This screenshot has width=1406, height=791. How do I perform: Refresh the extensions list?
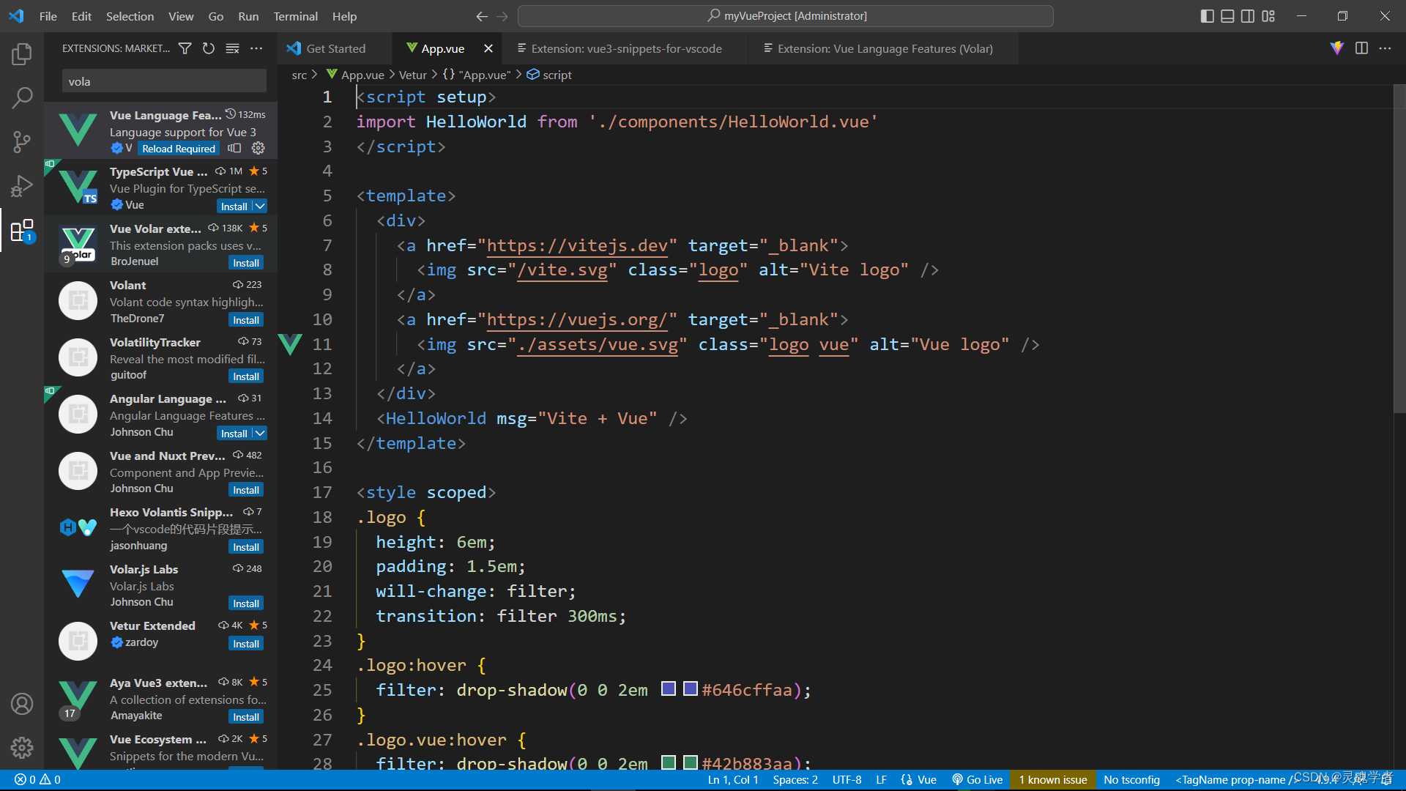point(209,48)
